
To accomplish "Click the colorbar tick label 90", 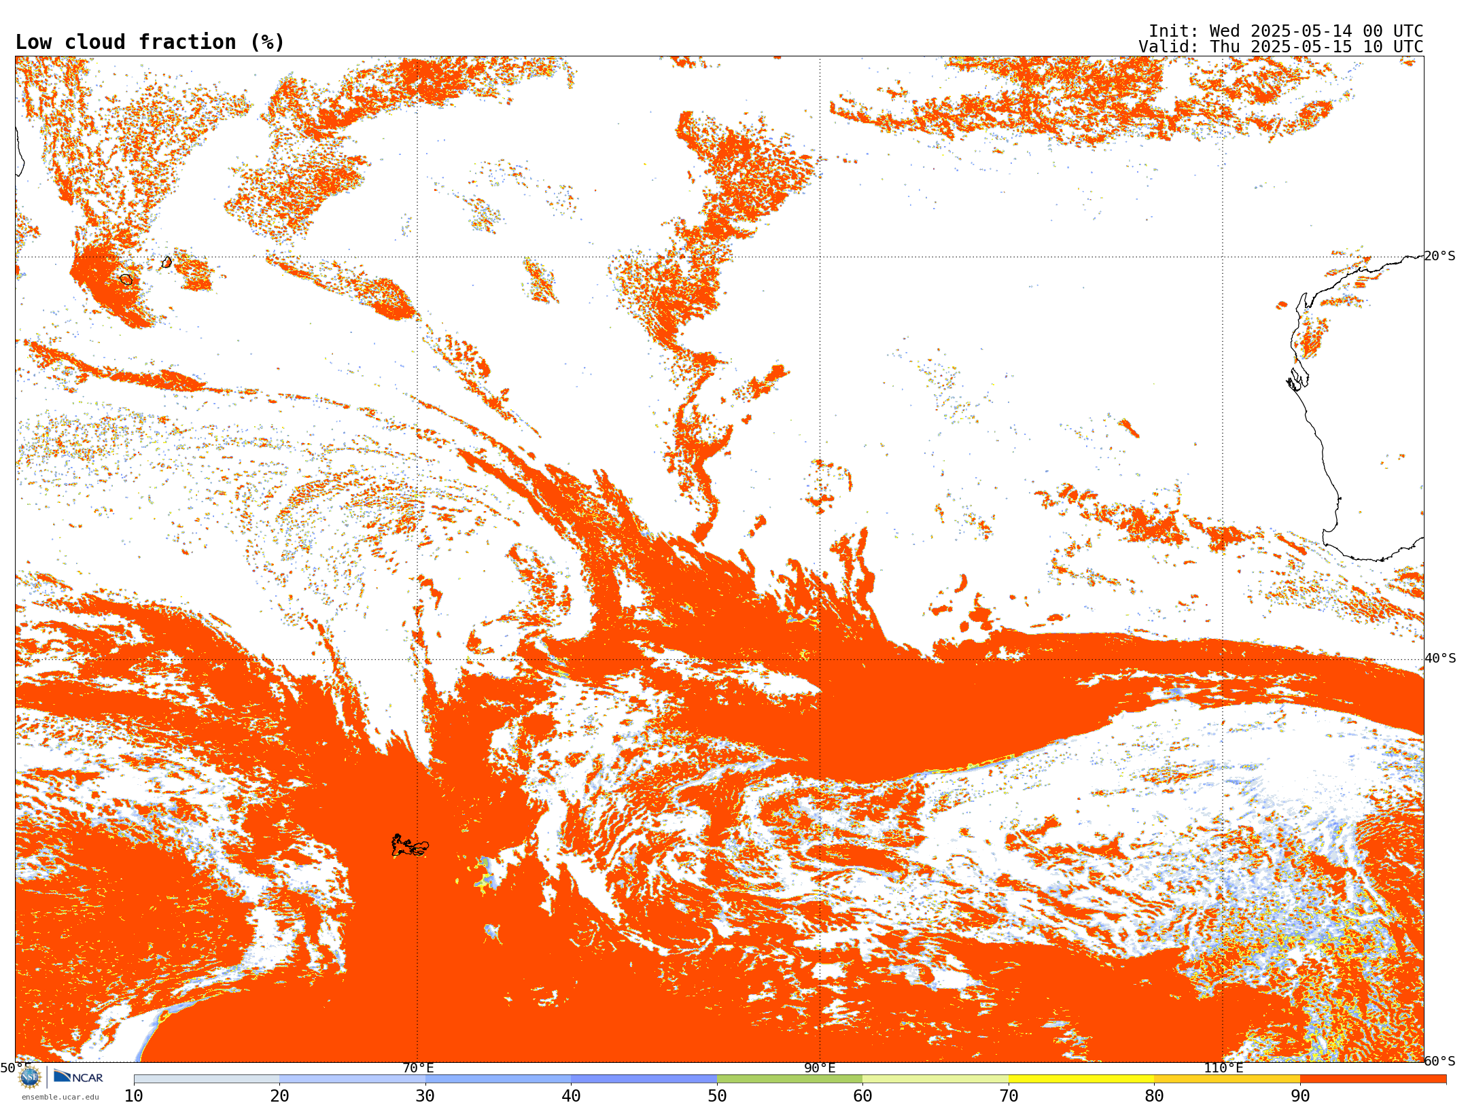I will coord(1300,1096).
